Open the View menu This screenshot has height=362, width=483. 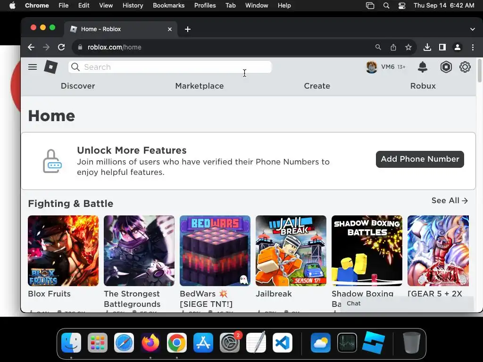(x=106, y=6)
